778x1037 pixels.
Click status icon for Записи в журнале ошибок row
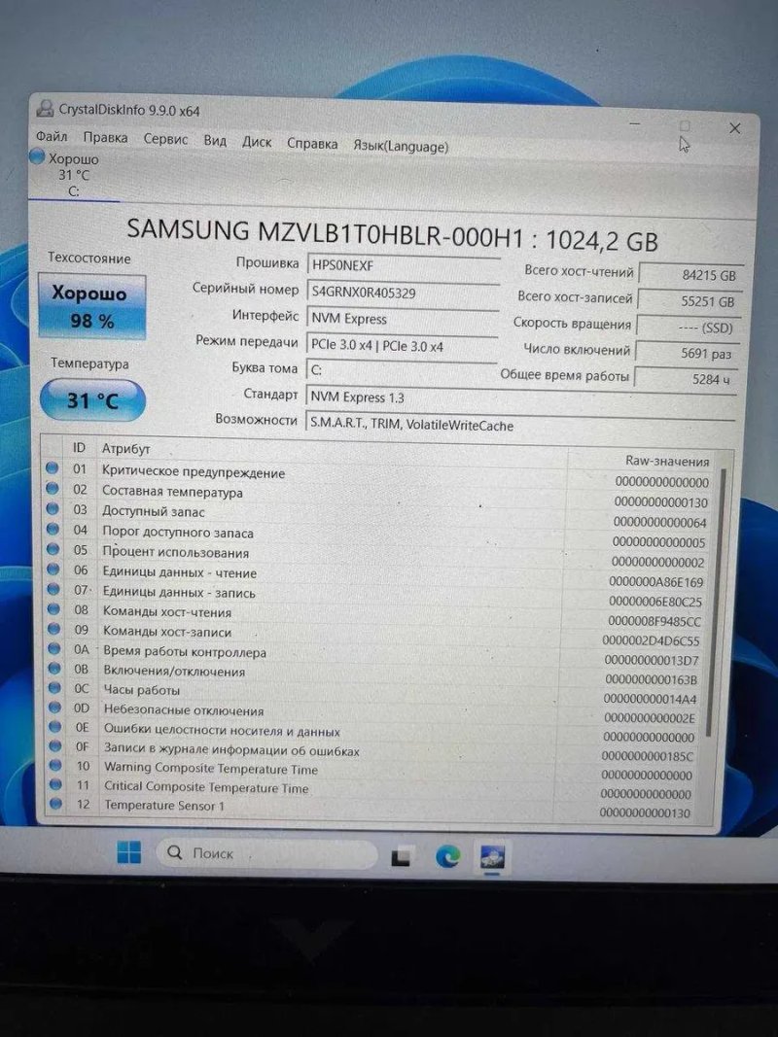tap(55, 745)
